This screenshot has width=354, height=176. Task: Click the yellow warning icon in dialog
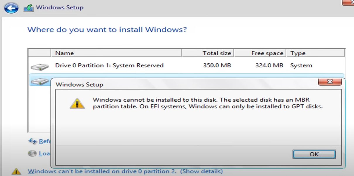77,103
